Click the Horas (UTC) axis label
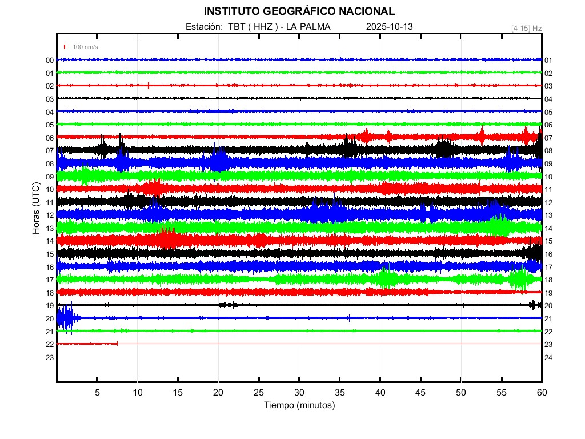Viewport: 585px width, 439px height. [35, 209]
